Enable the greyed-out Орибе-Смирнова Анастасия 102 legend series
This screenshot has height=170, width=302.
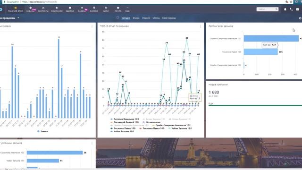[129, 125]
